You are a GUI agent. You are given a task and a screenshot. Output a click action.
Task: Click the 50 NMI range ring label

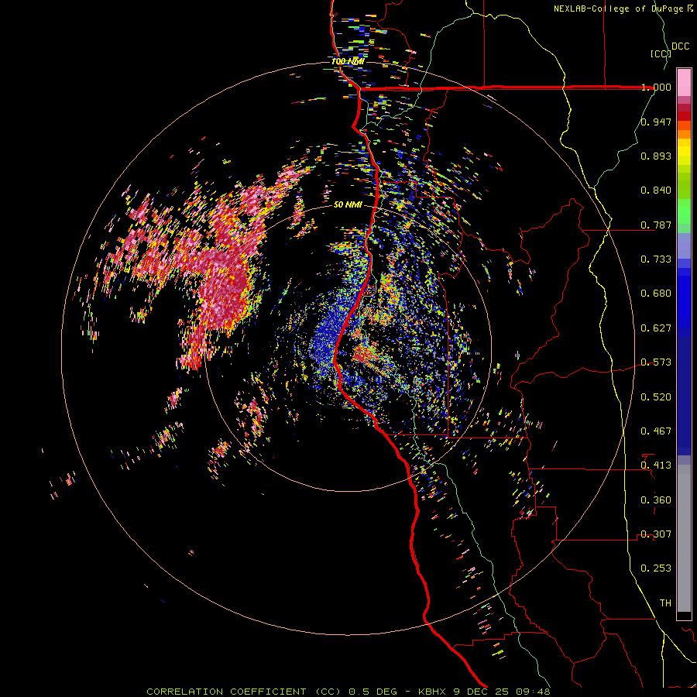click(x=348, y=204)
